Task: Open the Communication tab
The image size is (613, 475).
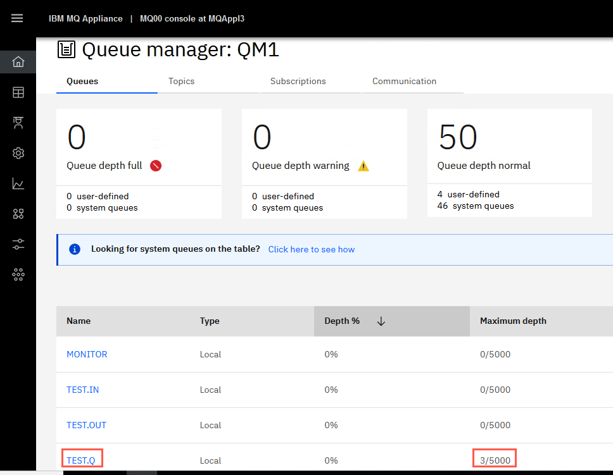Action: 413,81
